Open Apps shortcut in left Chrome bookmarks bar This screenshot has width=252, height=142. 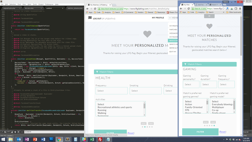click(x=89, y=12)
